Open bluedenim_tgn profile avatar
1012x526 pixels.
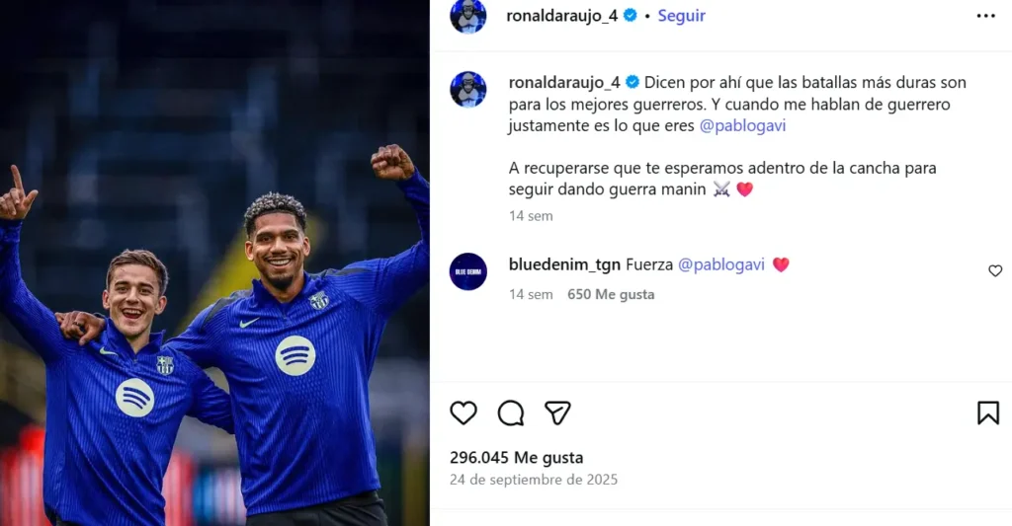click(467, 271)
